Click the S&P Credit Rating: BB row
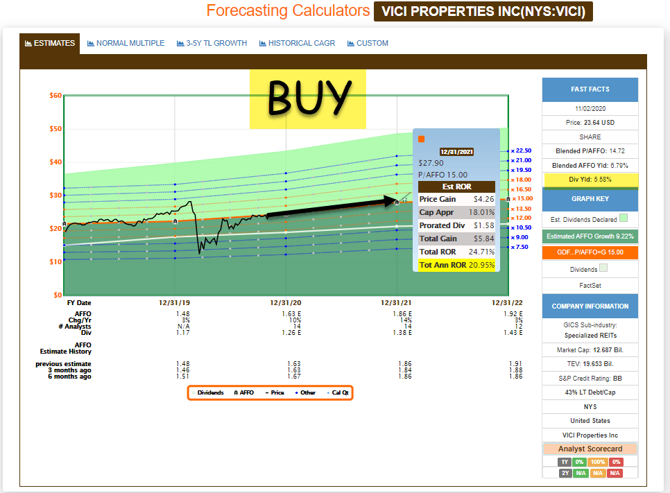The image size is (670, 493). (590, 379)
